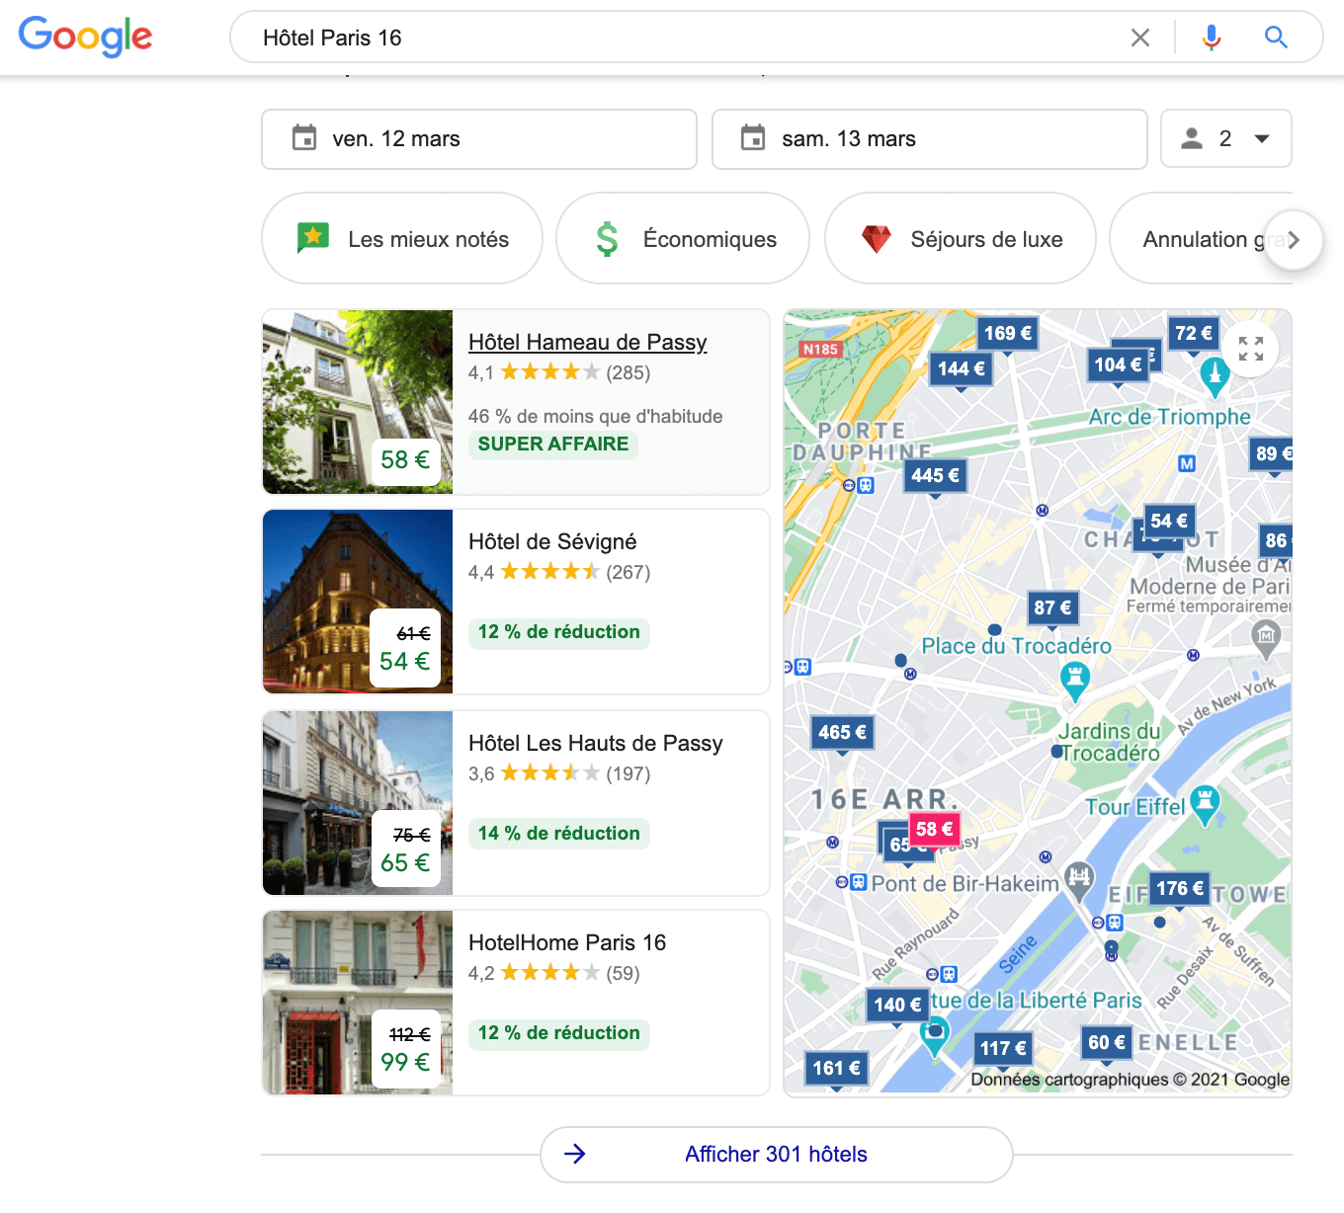Click 104 € map price marker
The width and height of the screenshot is (1344, 1213).
point(1118,365)
